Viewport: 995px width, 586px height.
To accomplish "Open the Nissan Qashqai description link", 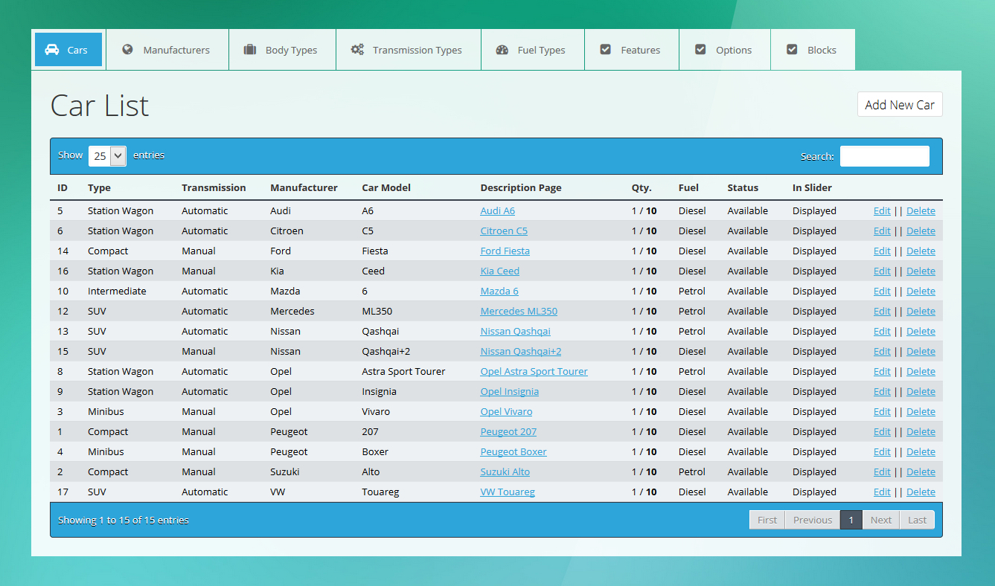I will coord(516,331).
